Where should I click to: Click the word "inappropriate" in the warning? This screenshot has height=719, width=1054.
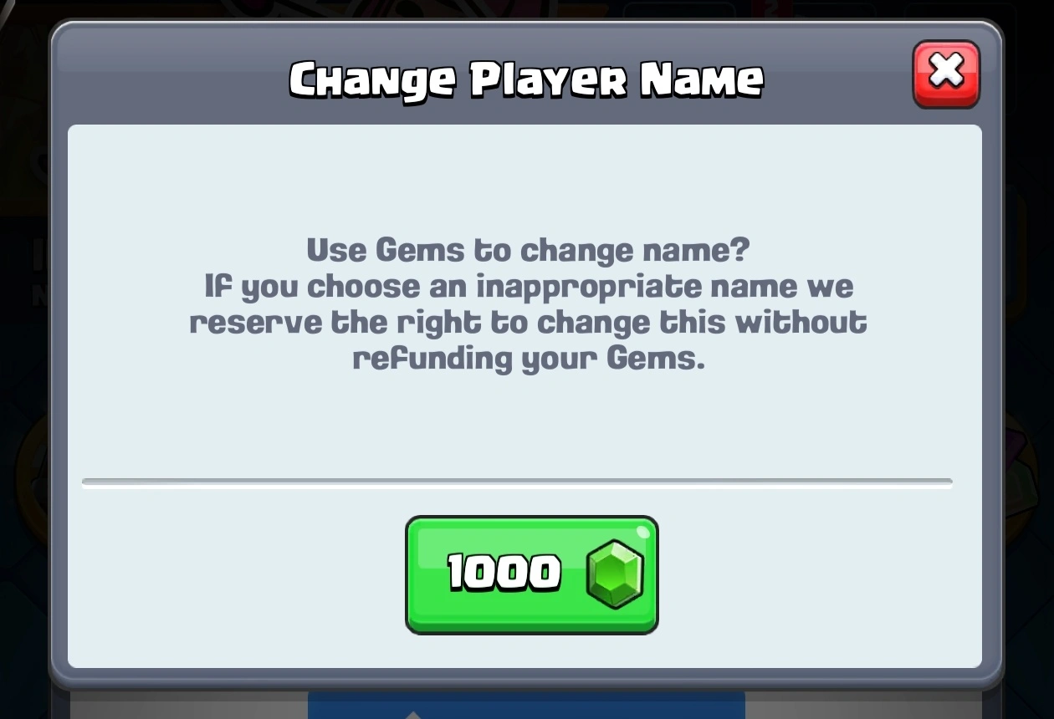(x=589, y=286)
